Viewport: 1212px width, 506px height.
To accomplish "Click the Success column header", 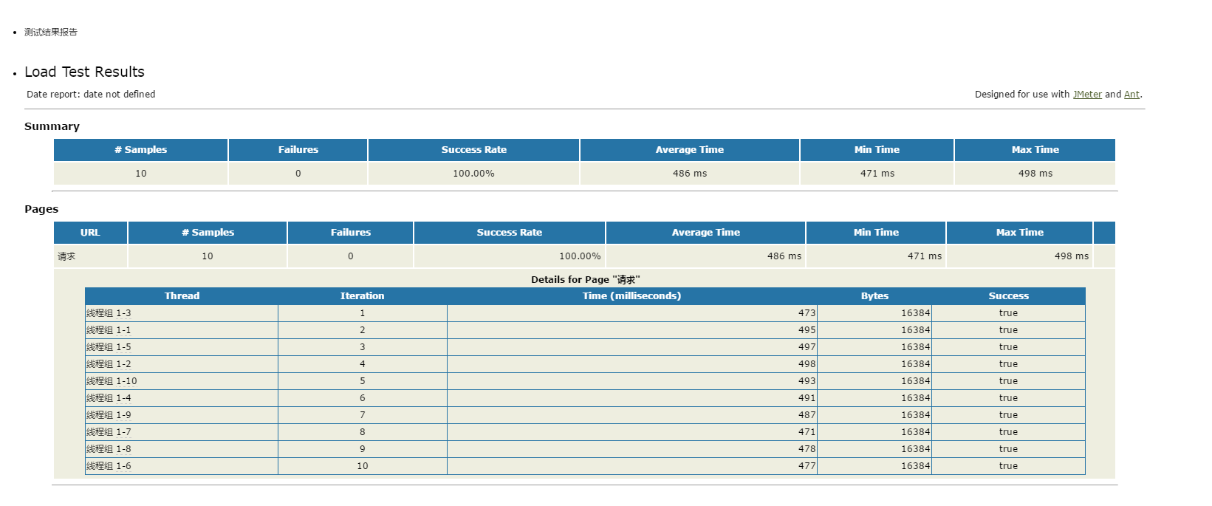I will [1008, 296].
